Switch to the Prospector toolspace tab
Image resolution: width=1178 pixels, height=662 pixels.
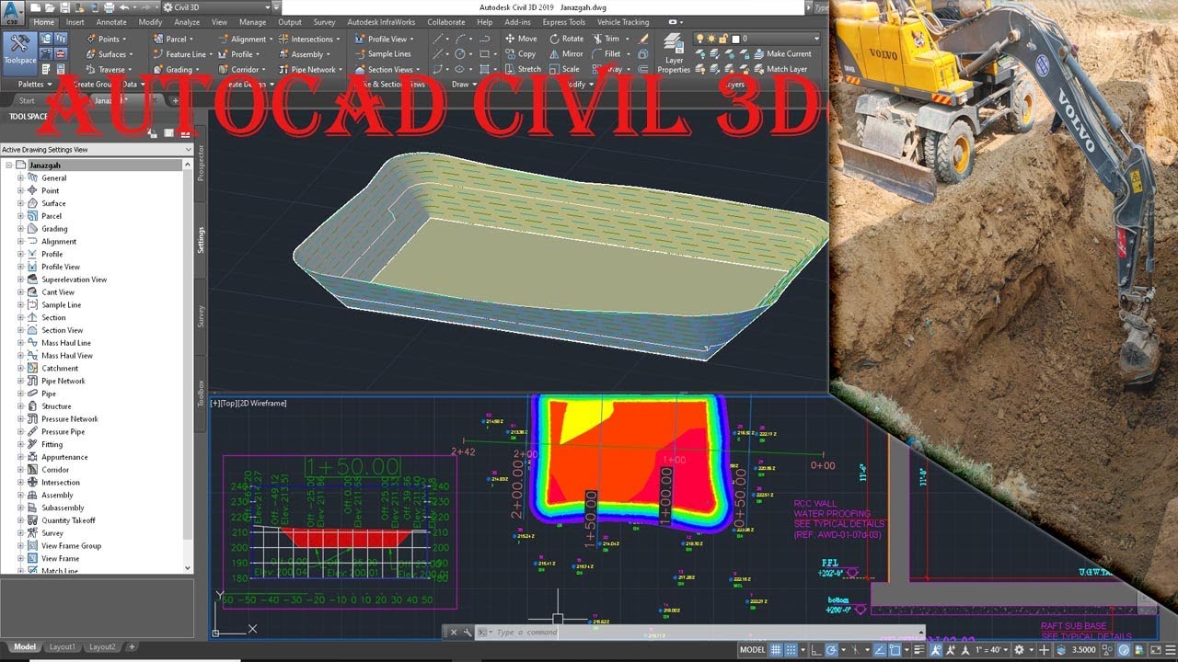(201, 162)
